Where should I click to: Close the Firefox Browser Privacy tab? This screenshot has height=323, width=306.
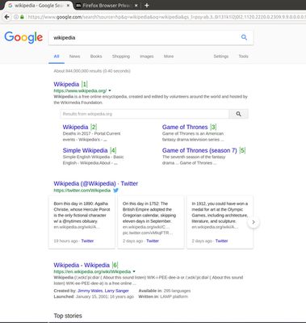(136, 5)
